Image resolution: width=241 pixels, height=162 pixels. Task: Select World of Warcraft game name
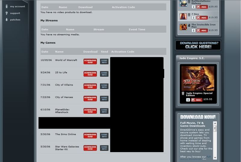click(66, 60)
